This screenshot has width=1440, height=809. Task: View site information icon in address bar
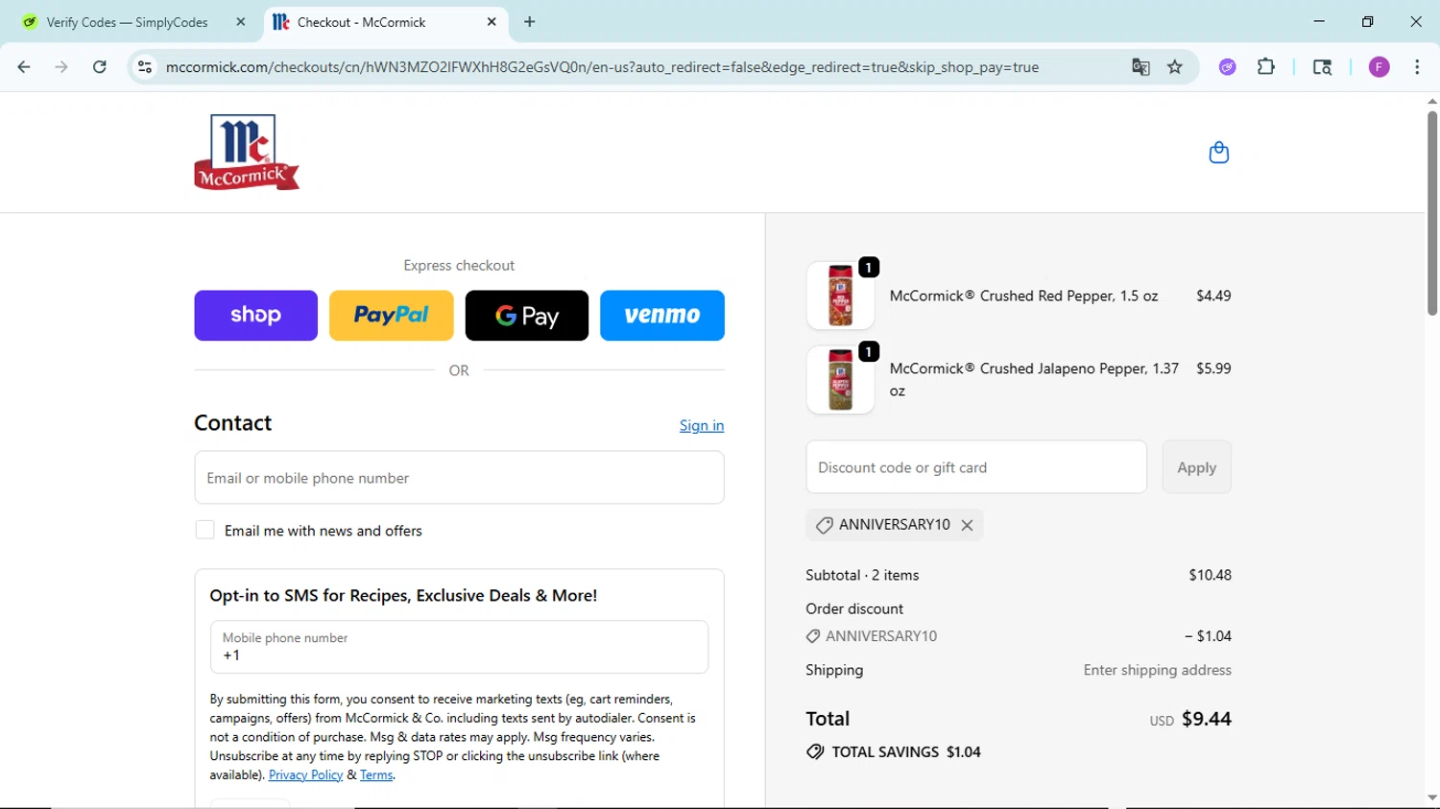[x=145, y=67]
